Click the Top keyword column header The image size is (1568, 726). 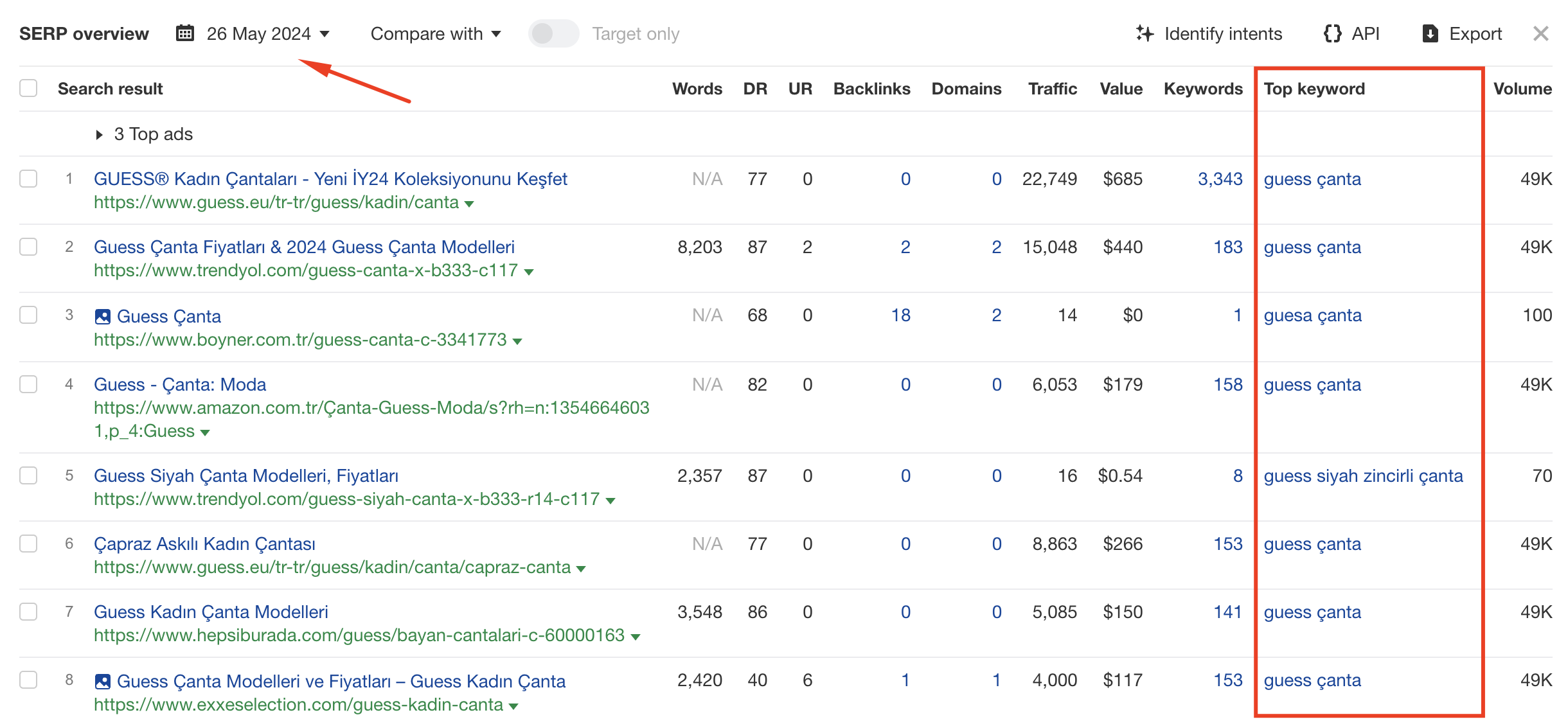pyautogui.click(x=1314, y=89)
